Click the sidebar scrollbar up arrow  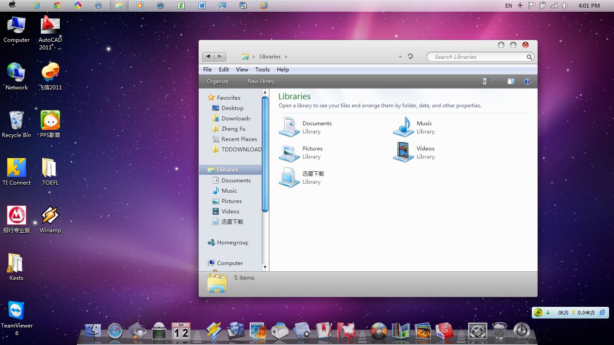[x=265, y=92]
